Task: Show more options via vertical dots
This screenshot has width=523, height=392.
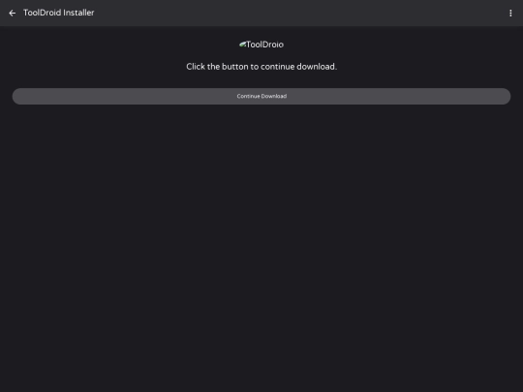Action: (510, 13)
